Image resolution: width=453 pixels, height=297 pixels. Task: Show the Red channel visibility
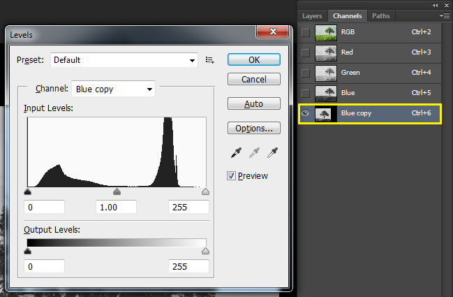pyautogui.click(x=305, y=52)
